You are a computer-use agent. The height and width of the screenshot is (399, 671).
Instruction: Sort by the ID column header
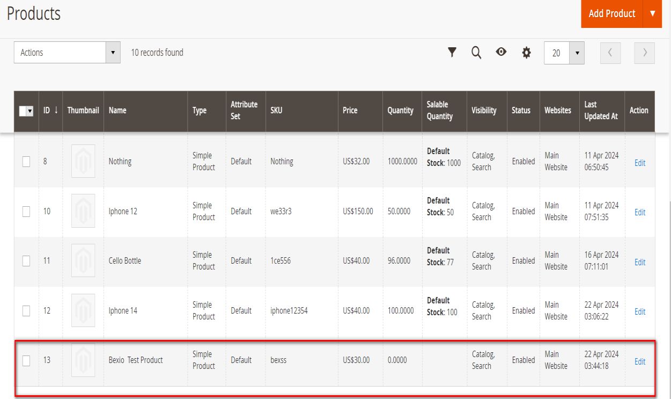(50, 110)
